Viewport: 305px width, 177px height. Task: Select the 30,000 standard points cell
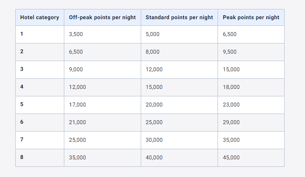tap(154, 140)
